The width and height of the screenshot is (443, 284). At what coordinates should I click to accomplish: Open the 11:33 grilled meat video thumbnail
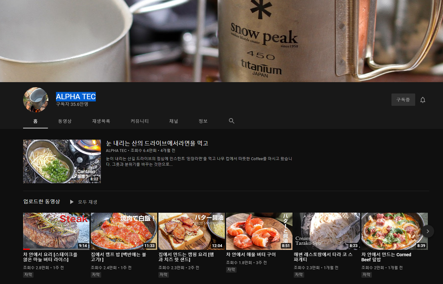124,231
